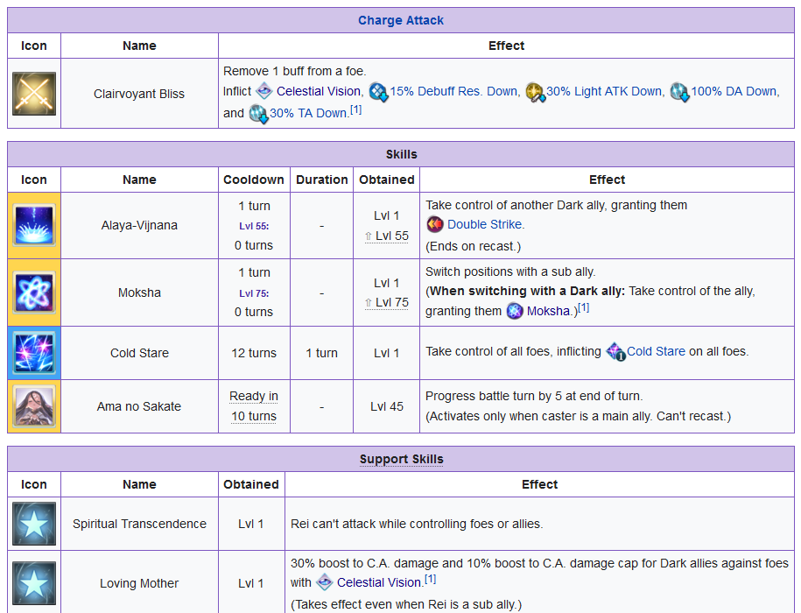Click the Spiritual Transcendence support skill icon
The width and height of the screenshot is (801, 613).
tap(34, 524)
